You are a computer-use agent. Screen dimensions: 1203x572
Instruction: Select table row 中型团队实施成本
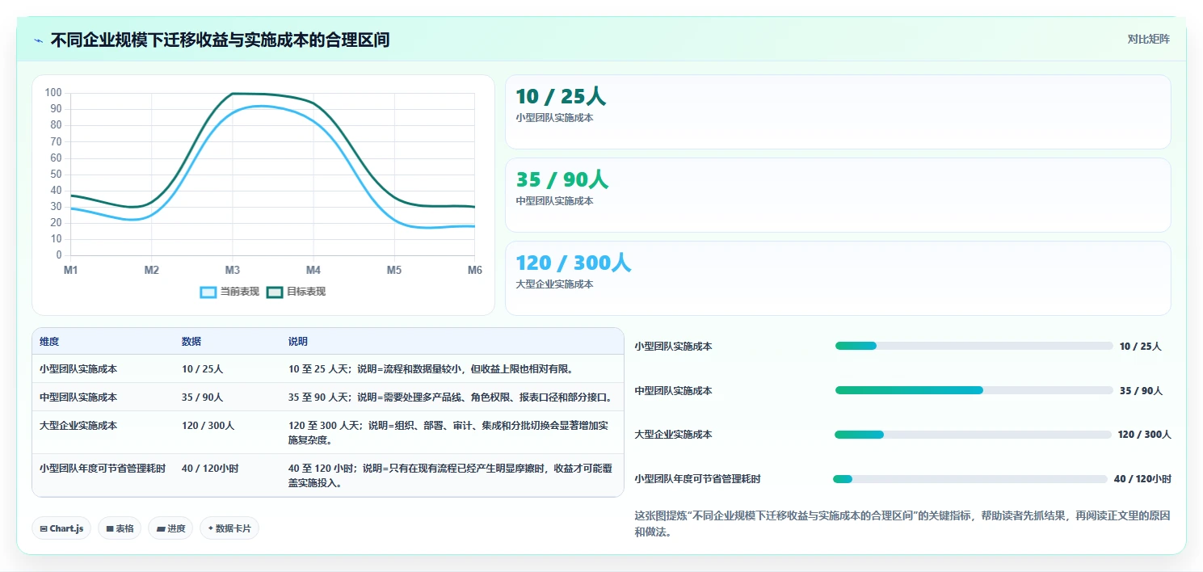coord(328,397)
